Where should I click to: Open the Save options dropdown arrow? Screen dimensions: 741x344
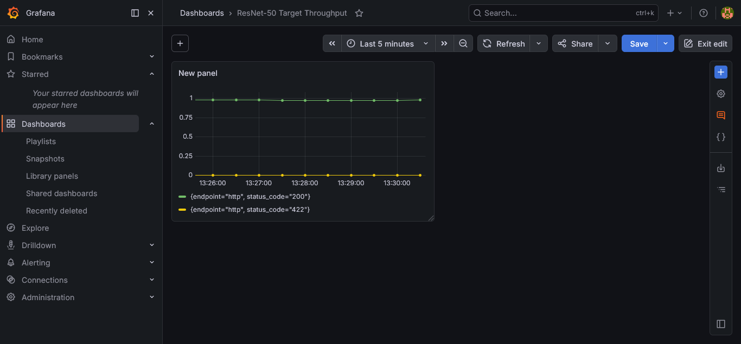pos(666,43)
